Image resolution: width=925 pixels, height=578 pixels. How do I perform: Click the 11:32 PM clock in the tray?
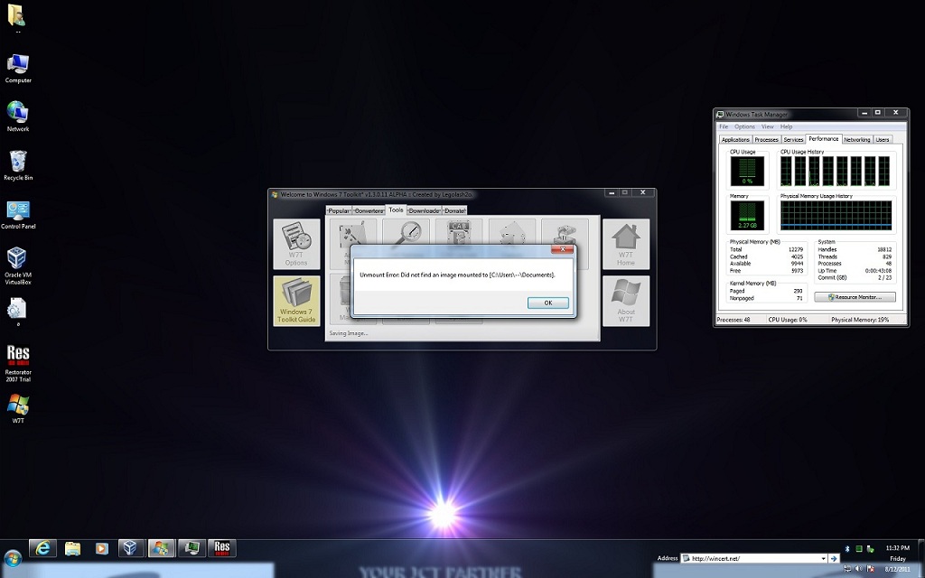tap(898, 548)
